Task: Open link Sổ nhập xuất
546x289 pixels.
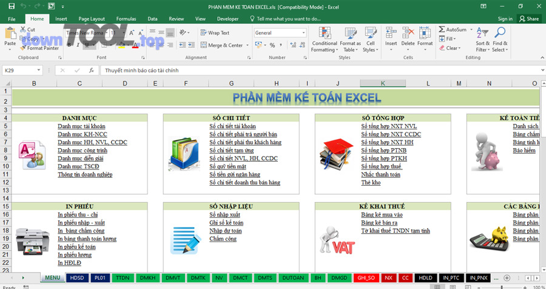Action: point(225,215)
